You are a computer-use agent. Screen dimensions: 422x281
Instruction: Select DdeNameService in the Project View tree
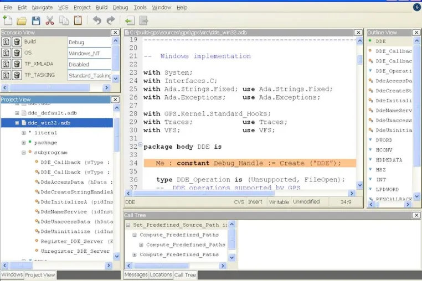pos(77,212)
